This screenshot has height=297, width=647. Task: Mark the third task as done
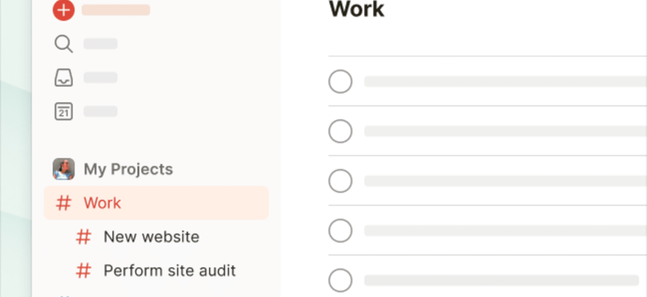[341, 181]
